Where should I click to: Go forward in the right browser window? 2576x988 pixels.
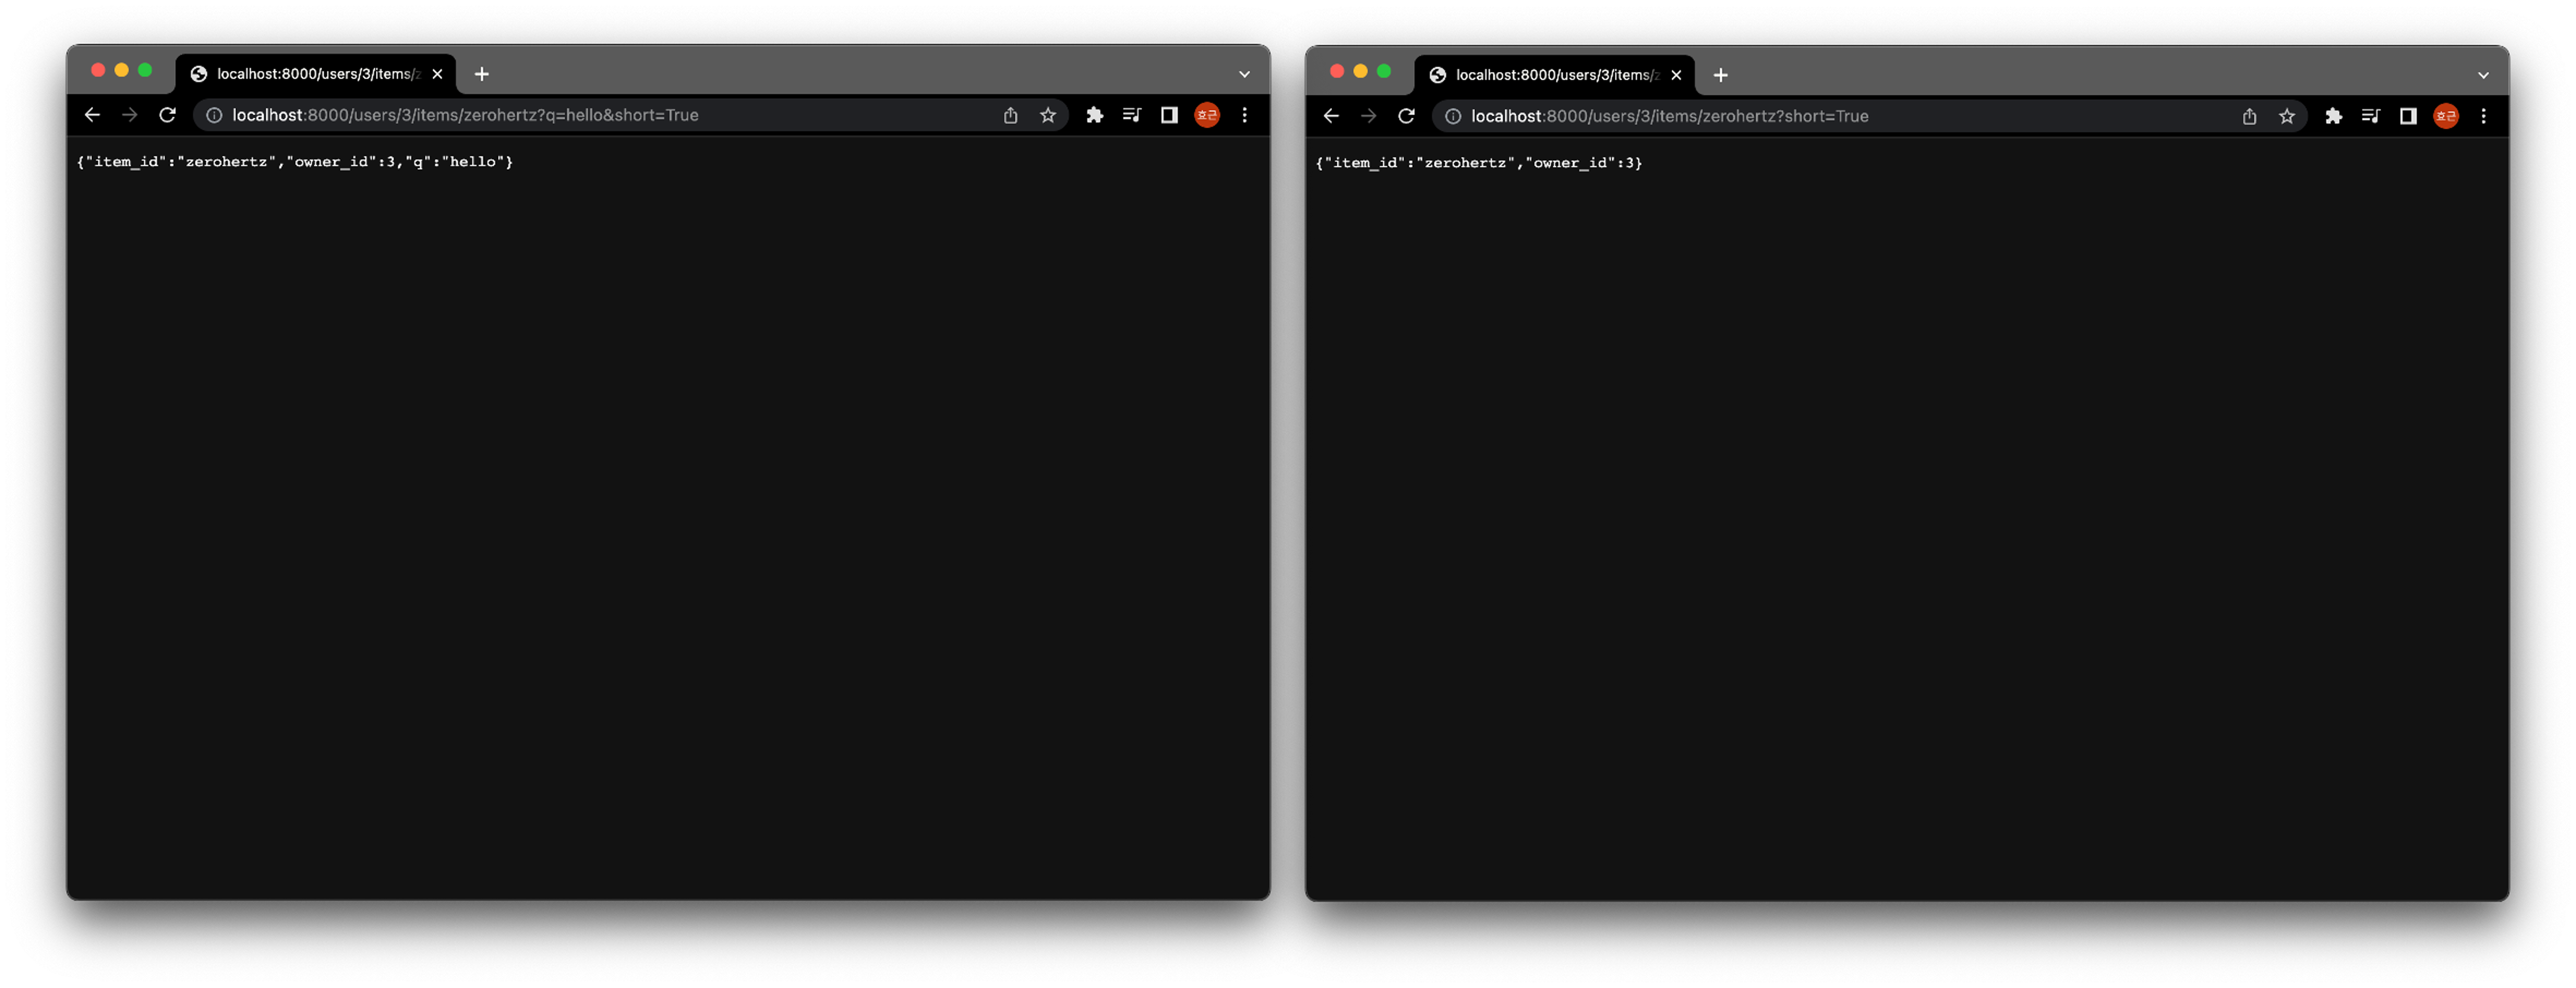1369,116
